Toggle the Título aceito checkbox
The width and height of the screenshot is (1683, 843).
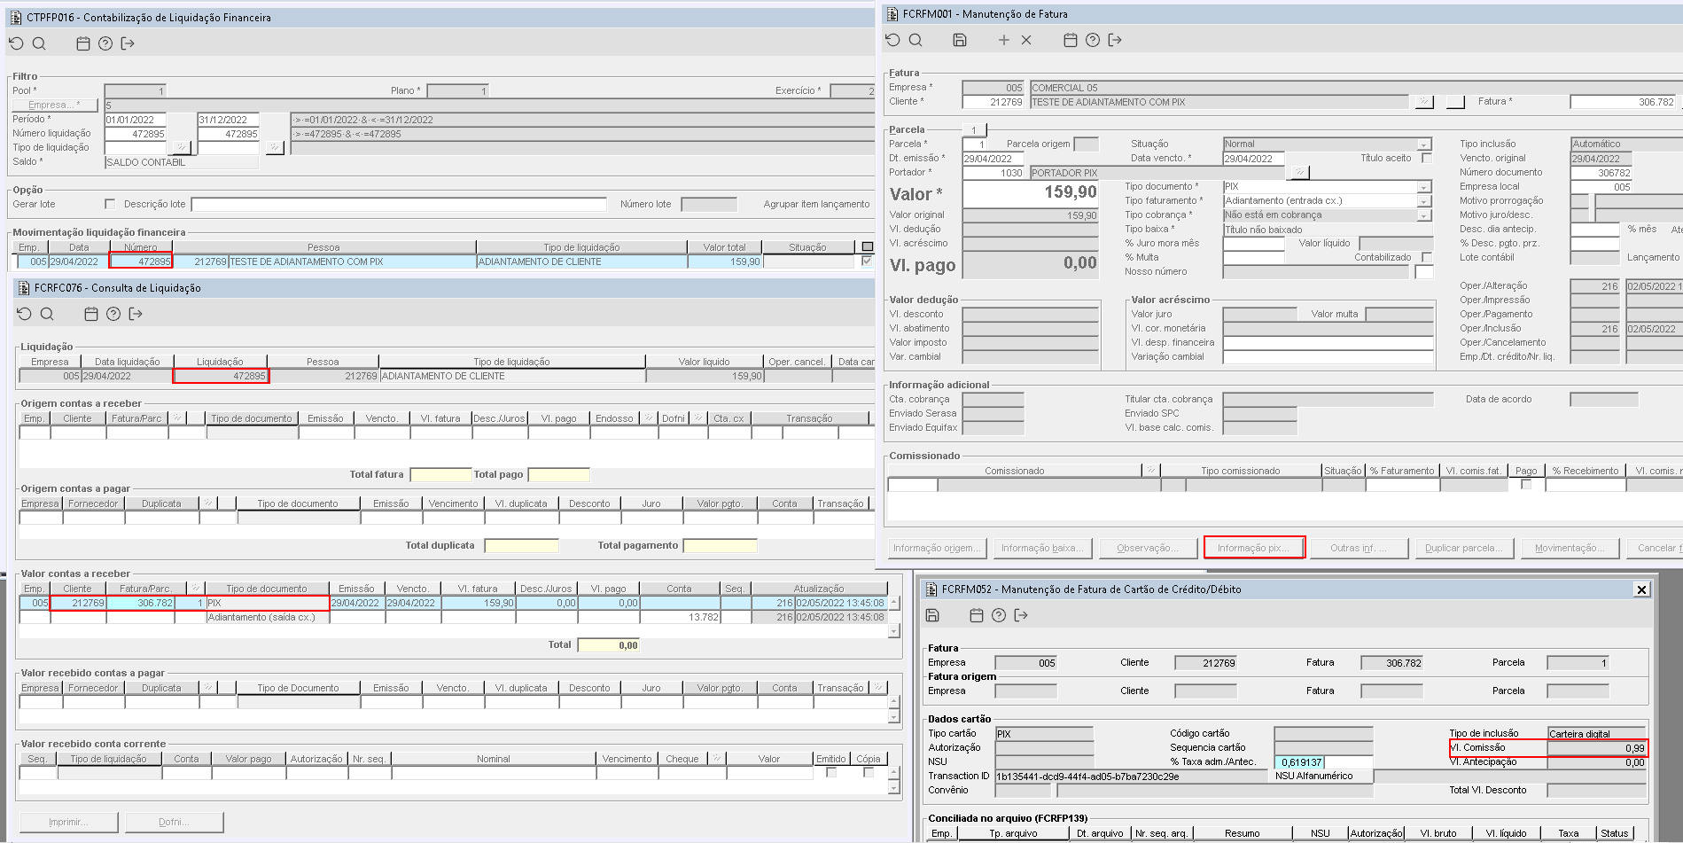click(x=1427, y=158)
